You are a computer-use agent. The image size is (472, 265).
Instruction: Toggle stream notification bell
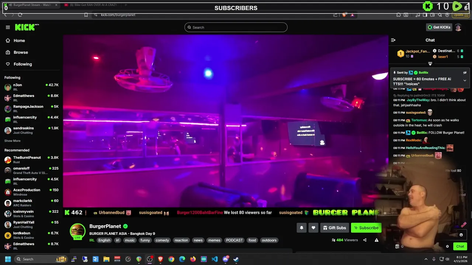301,228
